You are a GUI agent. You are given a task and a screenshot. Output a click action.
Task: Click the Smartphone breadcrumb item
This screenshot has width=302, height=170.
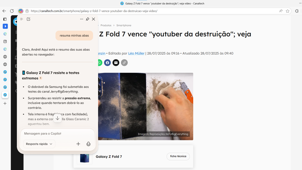coord(124,25)
